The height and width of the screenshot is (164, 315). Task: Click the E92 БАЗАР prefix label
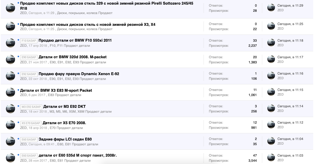point(29,74)
